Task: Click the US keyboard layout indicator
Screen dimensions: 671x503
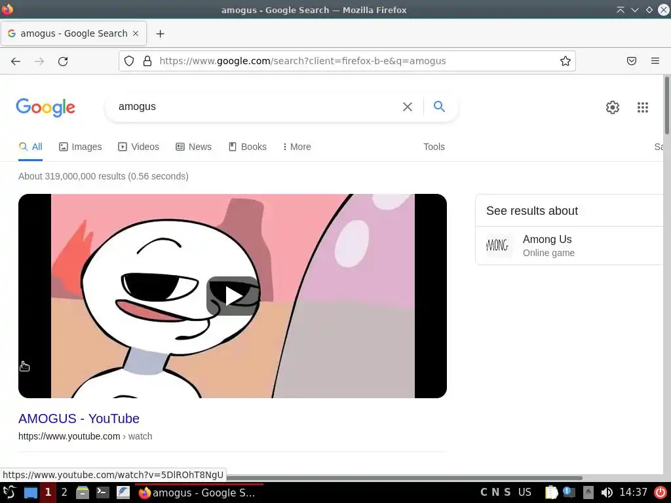Action: [x=525, y=493]
